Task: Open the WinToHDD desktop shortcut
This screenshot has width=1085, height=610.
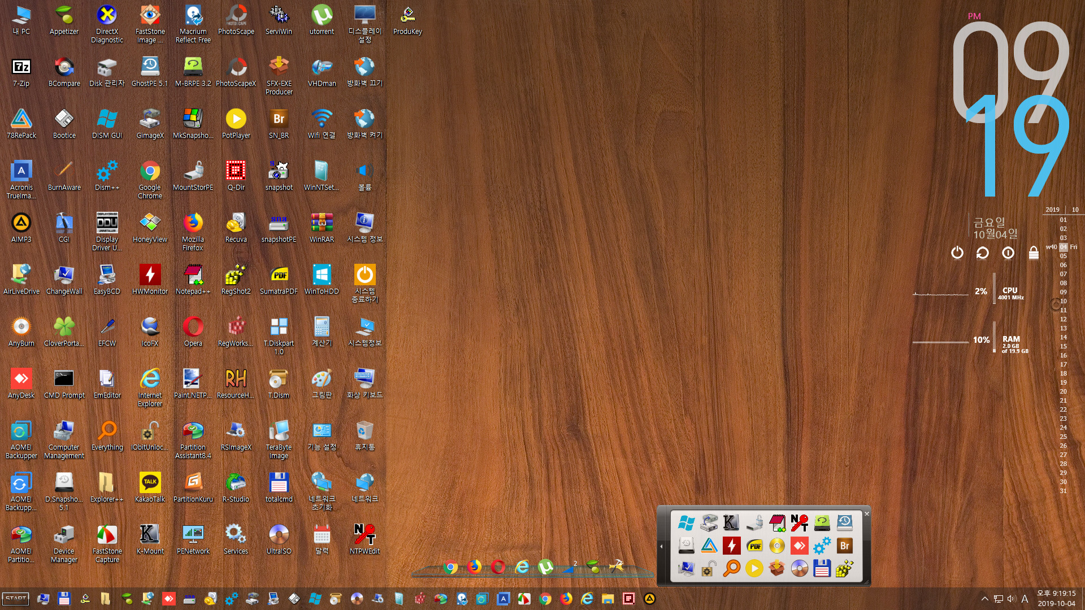Action: coord(322,280)
